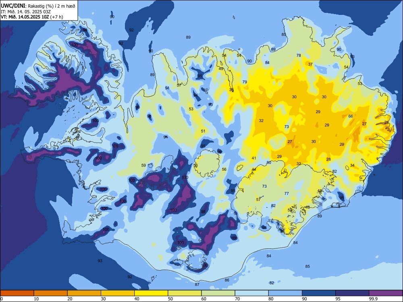Click the 'VT: Mið. 14.05.2025 10Z (+7 h)' line
The height and width of the screenshot is (302, 403).
click(32, 17)
